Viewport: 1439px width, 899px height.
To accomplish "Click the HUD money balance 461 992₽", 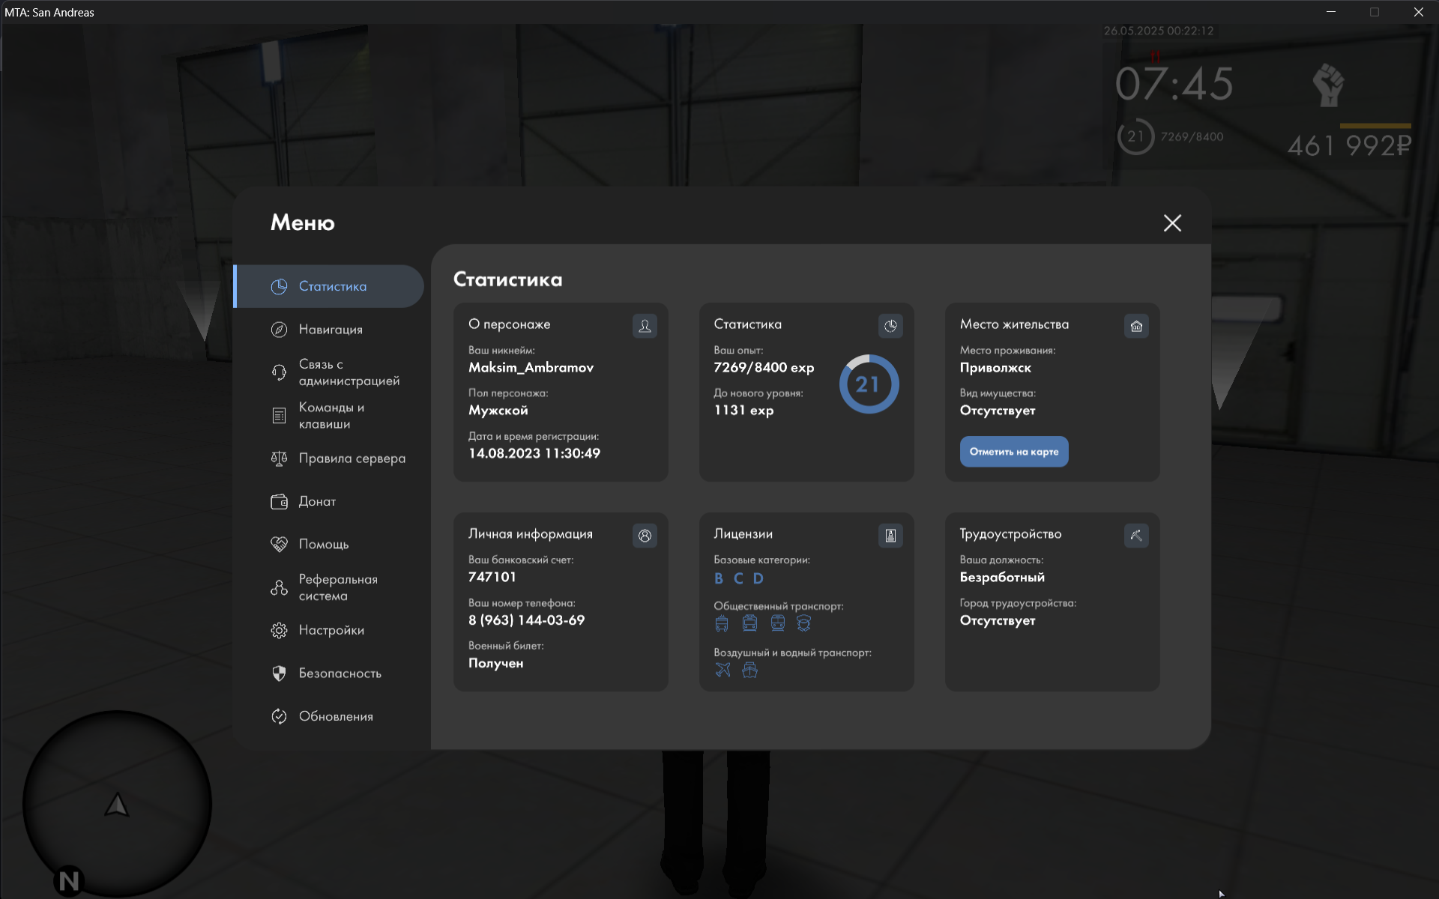I will click(x=1349, y=145).
